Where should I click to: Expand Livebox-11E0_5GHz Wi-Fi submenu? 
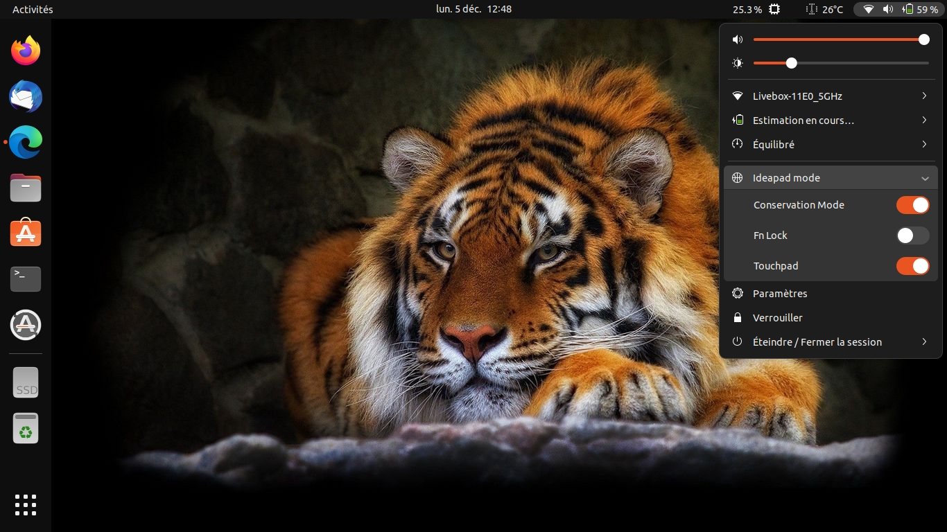(x=831, y=96)
